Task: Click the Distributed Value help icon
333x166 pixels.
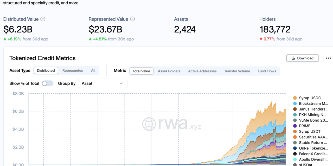Action: pyautogui.click(x=43, y=19)
